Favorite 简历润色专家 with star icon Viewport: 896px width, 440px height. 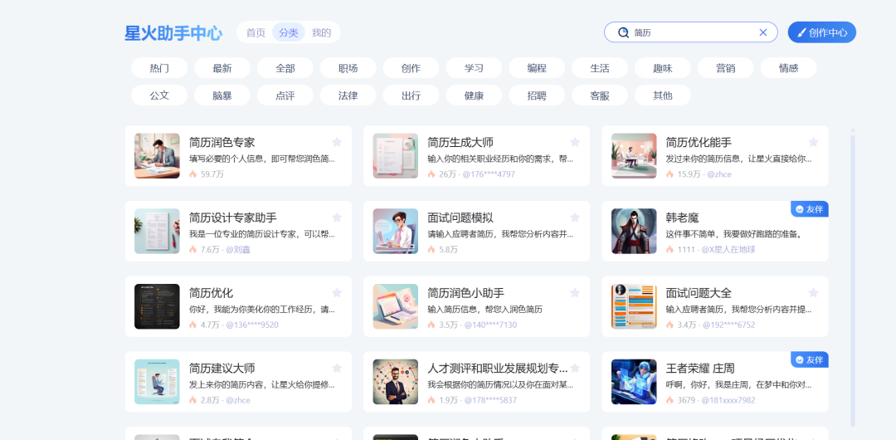pos(337,142)
